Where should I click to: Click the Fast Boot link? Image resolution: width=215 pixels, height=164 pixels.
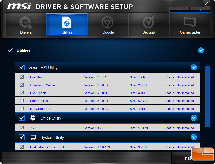[x=37, y=77]
